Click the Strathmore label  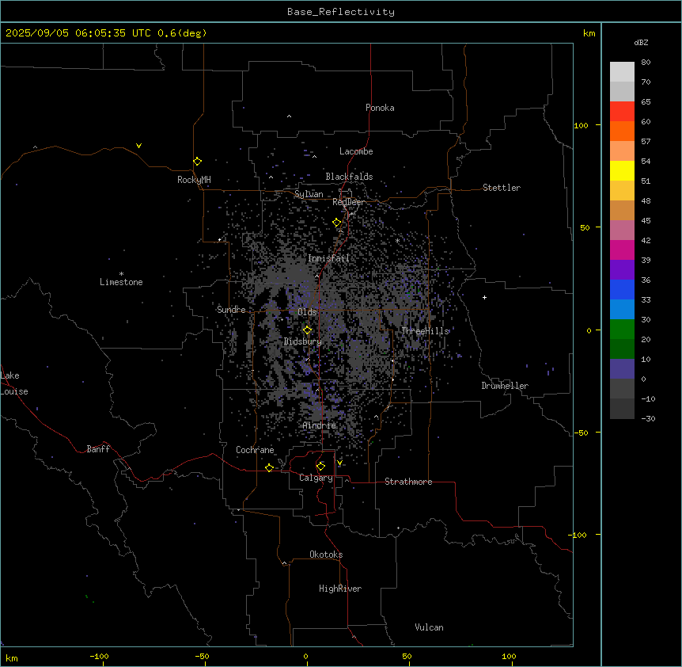pyautogui.click(x=408, y=482)
